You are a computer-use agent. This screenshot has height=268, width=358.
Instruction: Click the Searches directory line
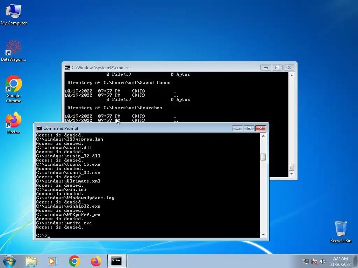115,108
